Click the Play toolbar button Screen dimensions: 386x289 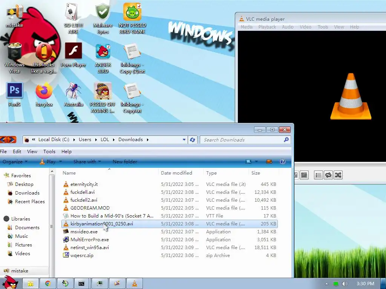tap(48, 162)
